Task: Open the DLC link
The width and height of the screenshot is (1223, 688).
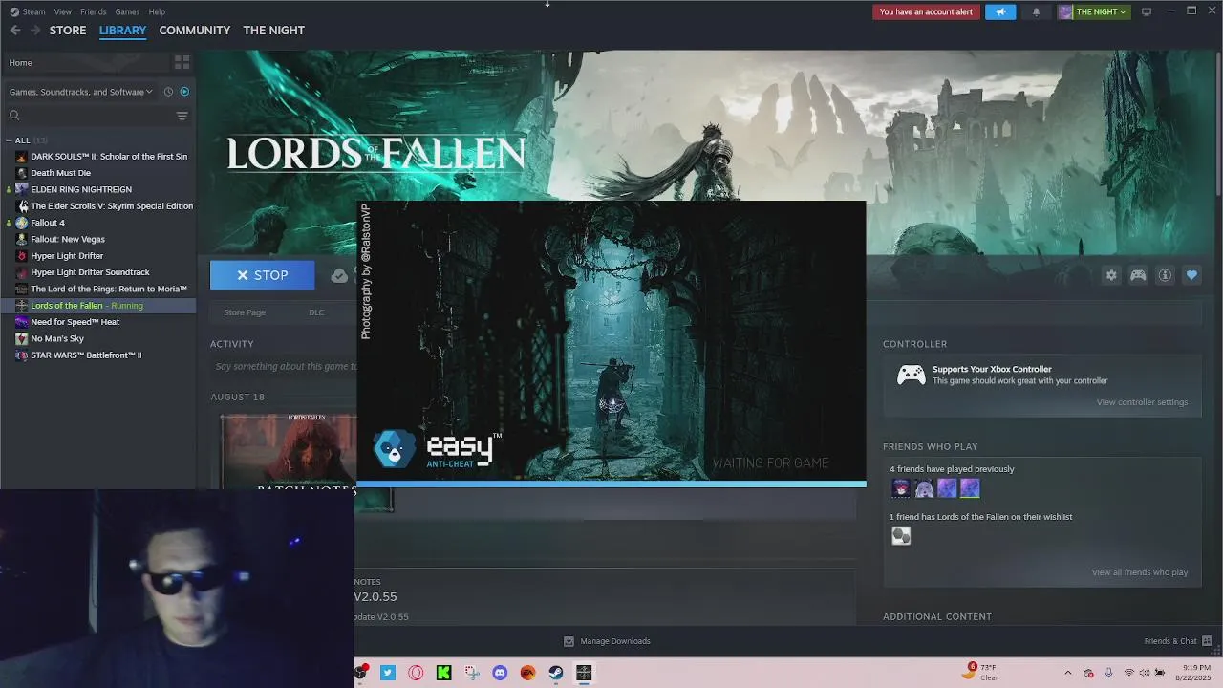Action: pyautogui.click(x=316, y=312)
